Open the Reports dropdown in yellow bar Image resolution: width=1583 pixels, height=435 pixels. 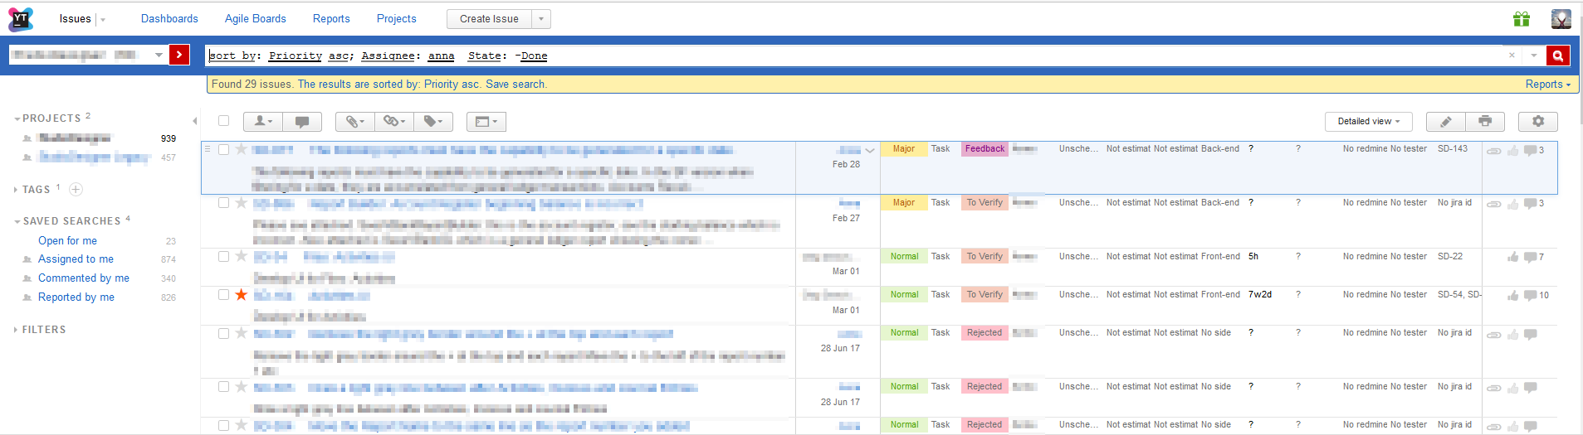tap(1548, 85)
